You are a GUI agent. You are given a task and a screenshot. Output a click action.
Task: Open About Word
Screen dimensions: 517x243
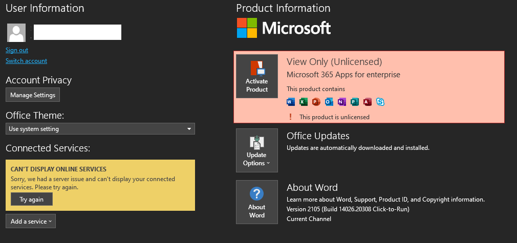click(x=257, y=202)
